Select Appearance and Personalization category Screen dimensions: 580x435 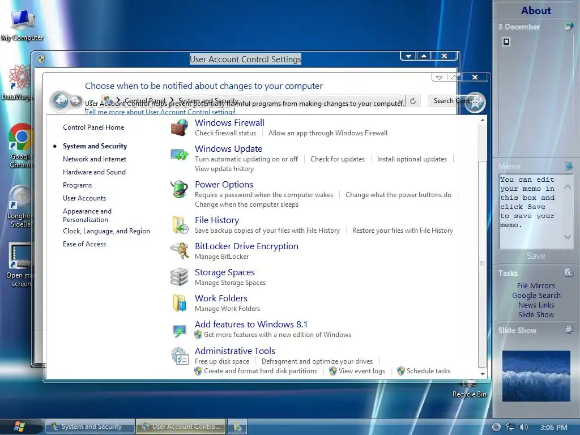[x=87, y=215]
